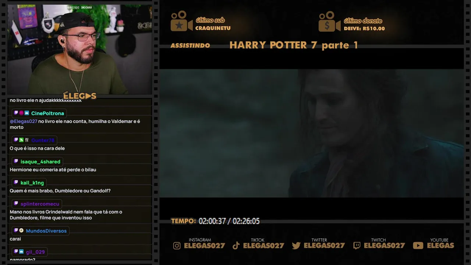
Task: Click the ELEGAS027 Twitch handle text
Action: tap(384, 245)
